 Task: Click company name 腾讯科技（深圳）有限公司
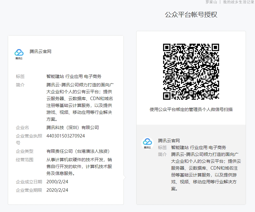(x=73, y=128)
